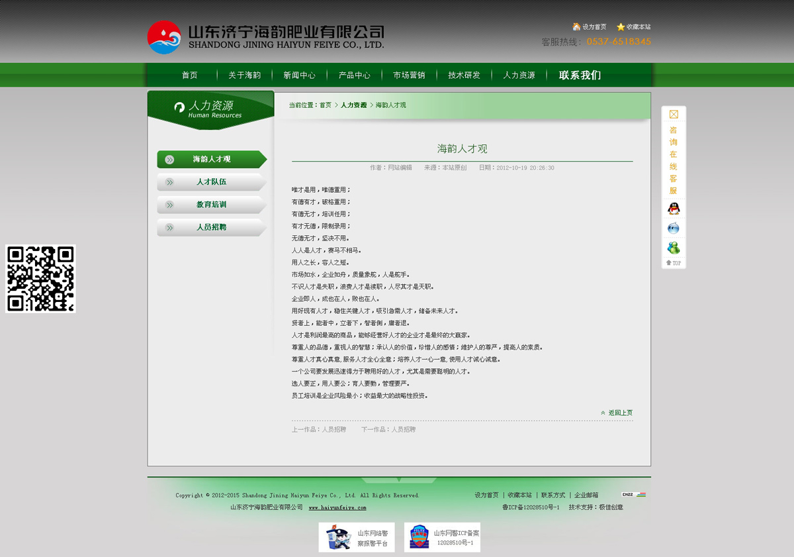Click 收藏本站 link in header
The height and width of the screenshot is (557, 794).
click(639, 27)
